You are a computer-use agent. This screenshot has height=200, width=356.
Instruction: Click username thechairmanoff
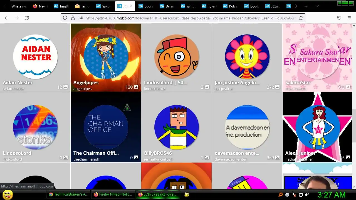(86, 159)
